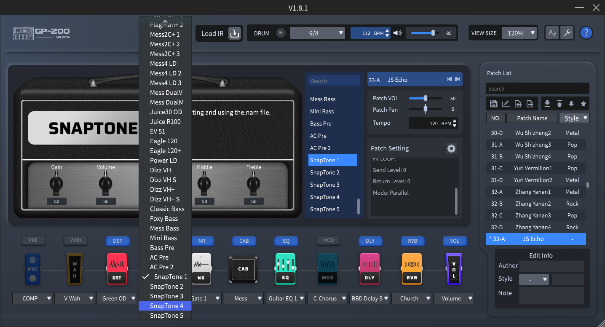Click the move patch to top icon
Screen dimensions: 605x327
559,104
